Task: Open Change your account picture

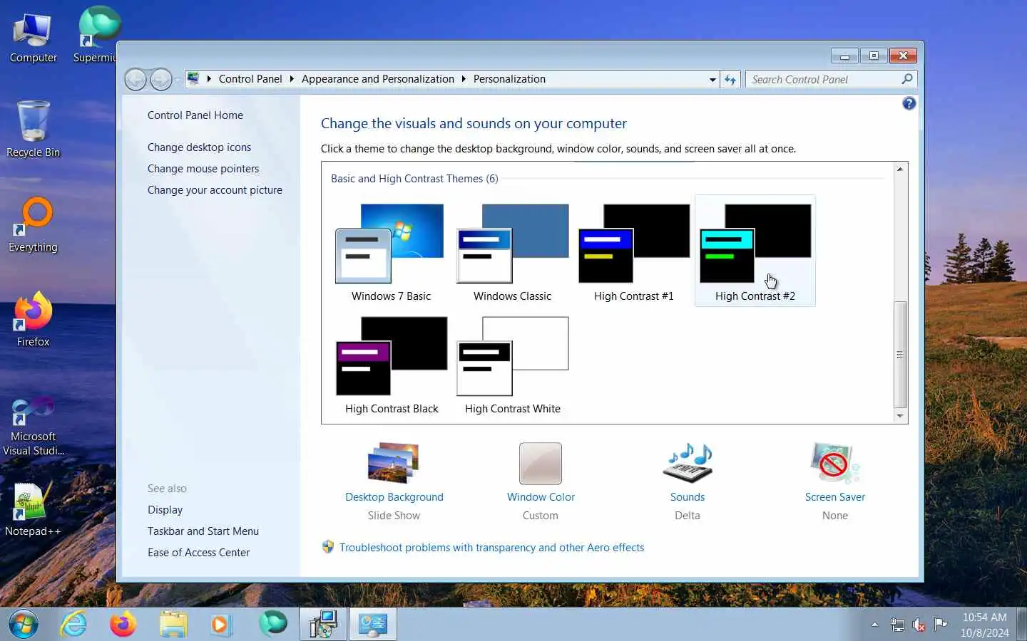Action: coord(215,190)
